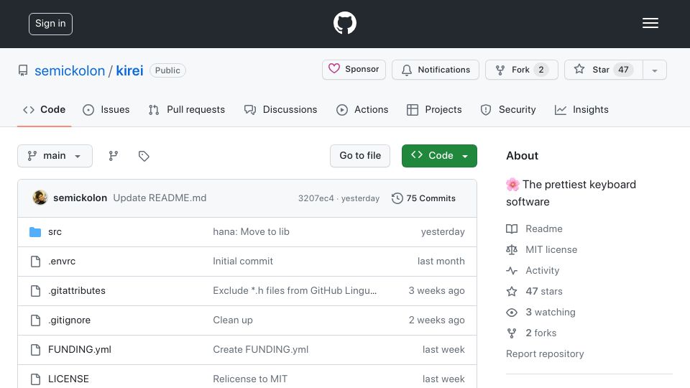
Task: Click semickolon's avatar in the commit bar
Action: (x=40, y=198)
